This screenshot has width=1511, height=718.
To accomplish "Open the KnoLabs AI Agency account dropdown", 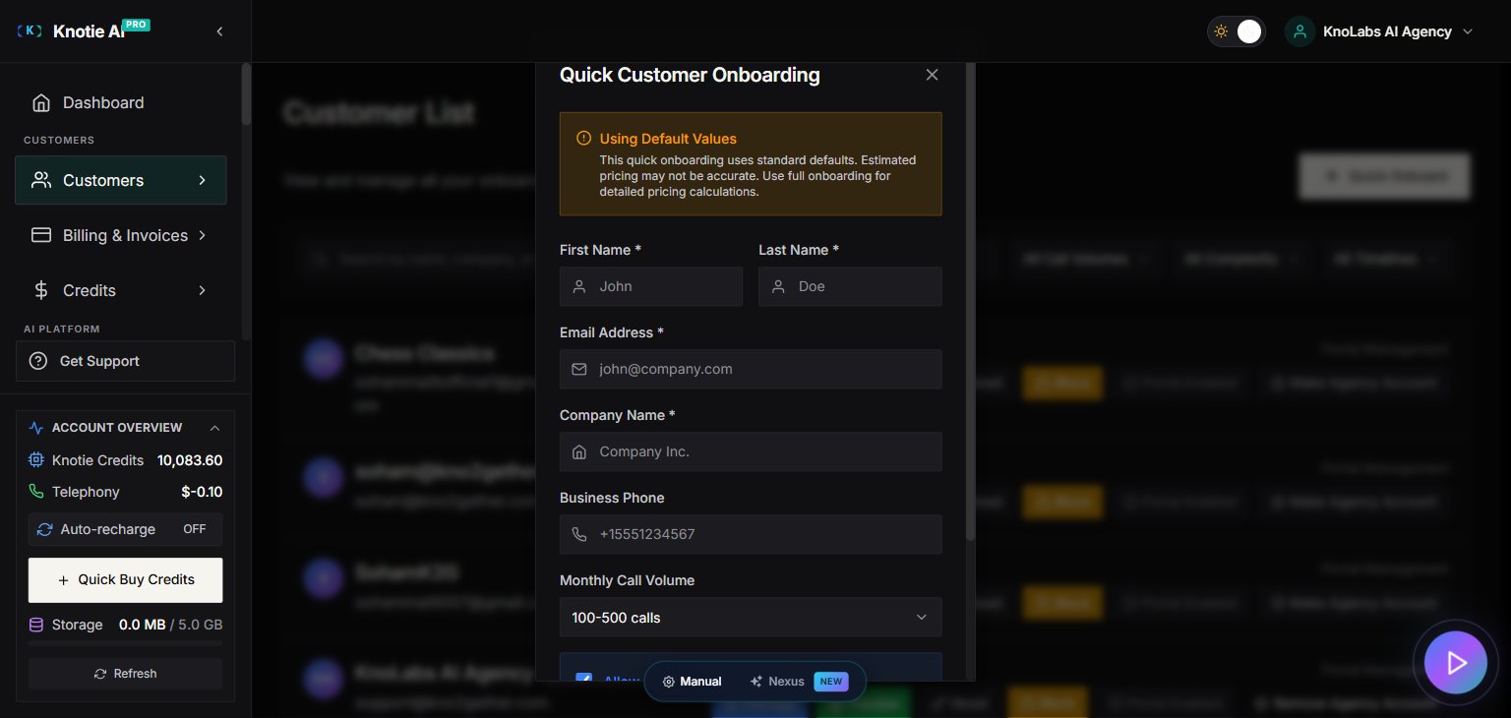I will 1380,31.
